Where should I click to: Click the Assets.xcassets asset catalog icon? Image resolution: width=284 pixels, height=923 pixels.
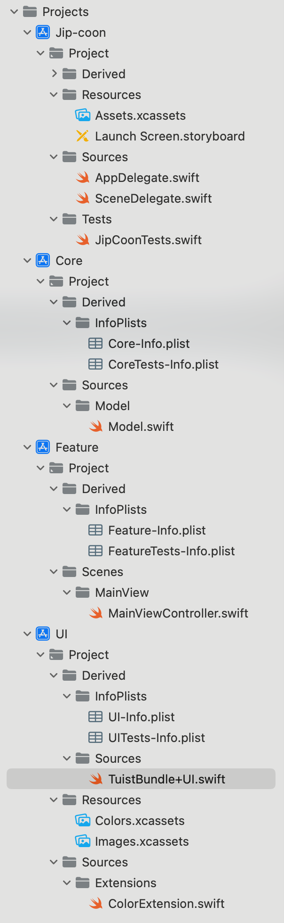83,115
